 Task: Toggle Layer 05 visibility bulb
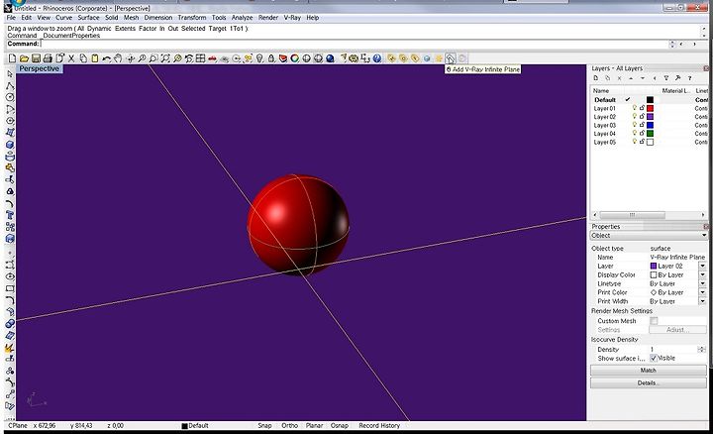(x=635, y=142)
